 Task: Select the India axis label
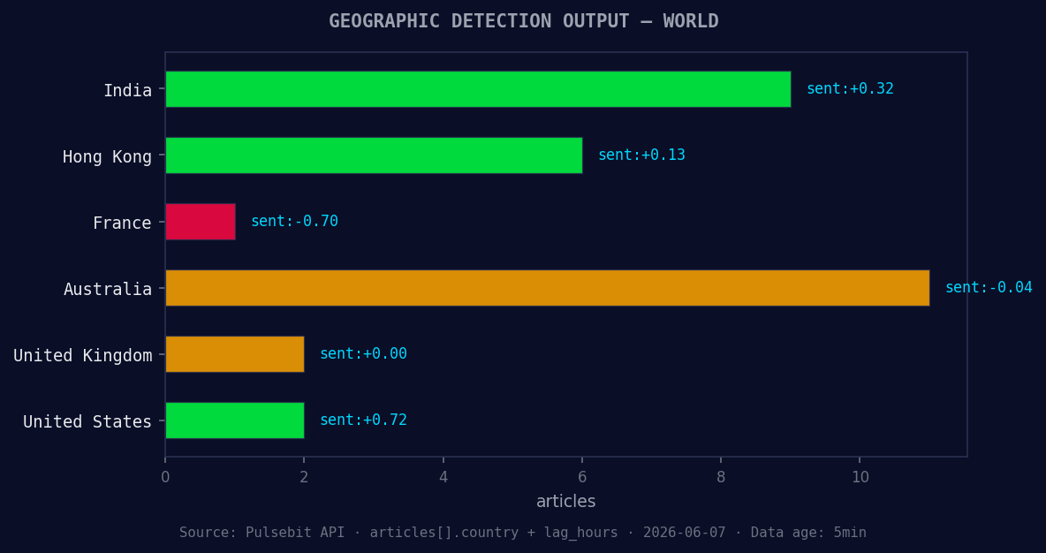coord(127,90)
